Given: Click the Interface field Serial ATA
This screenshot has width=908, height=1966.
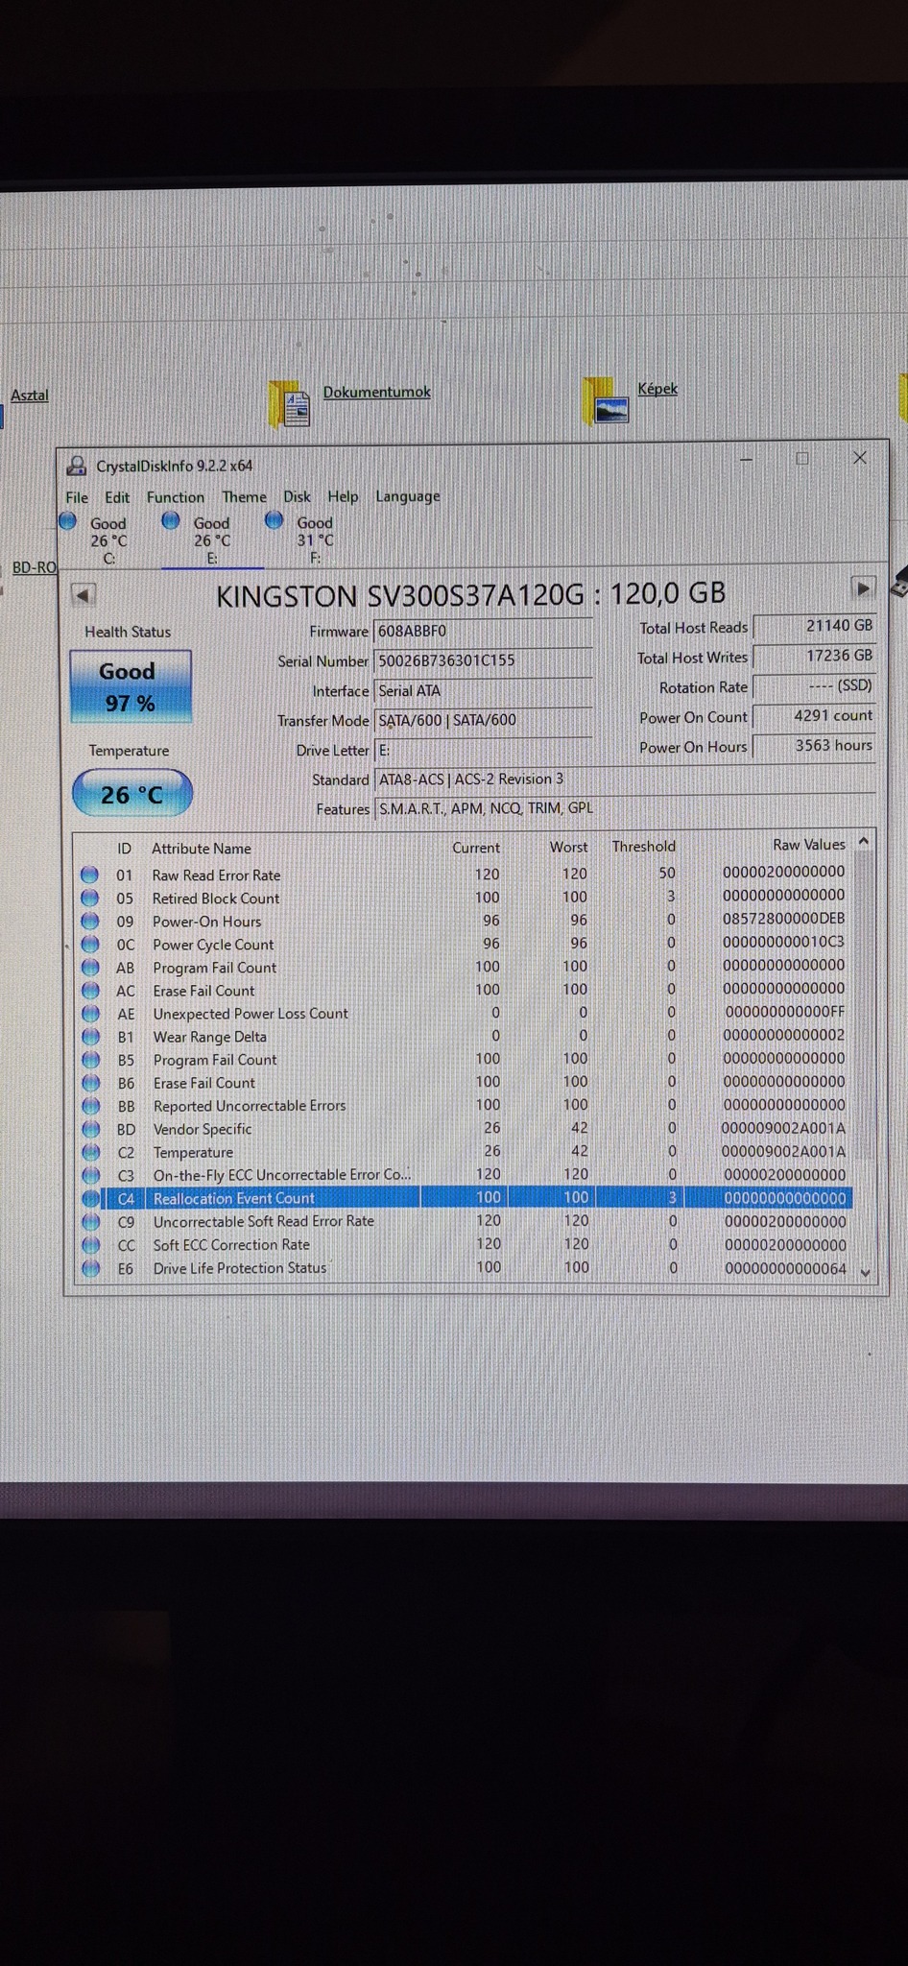Looking at the screenshot, I should [483, 691].
